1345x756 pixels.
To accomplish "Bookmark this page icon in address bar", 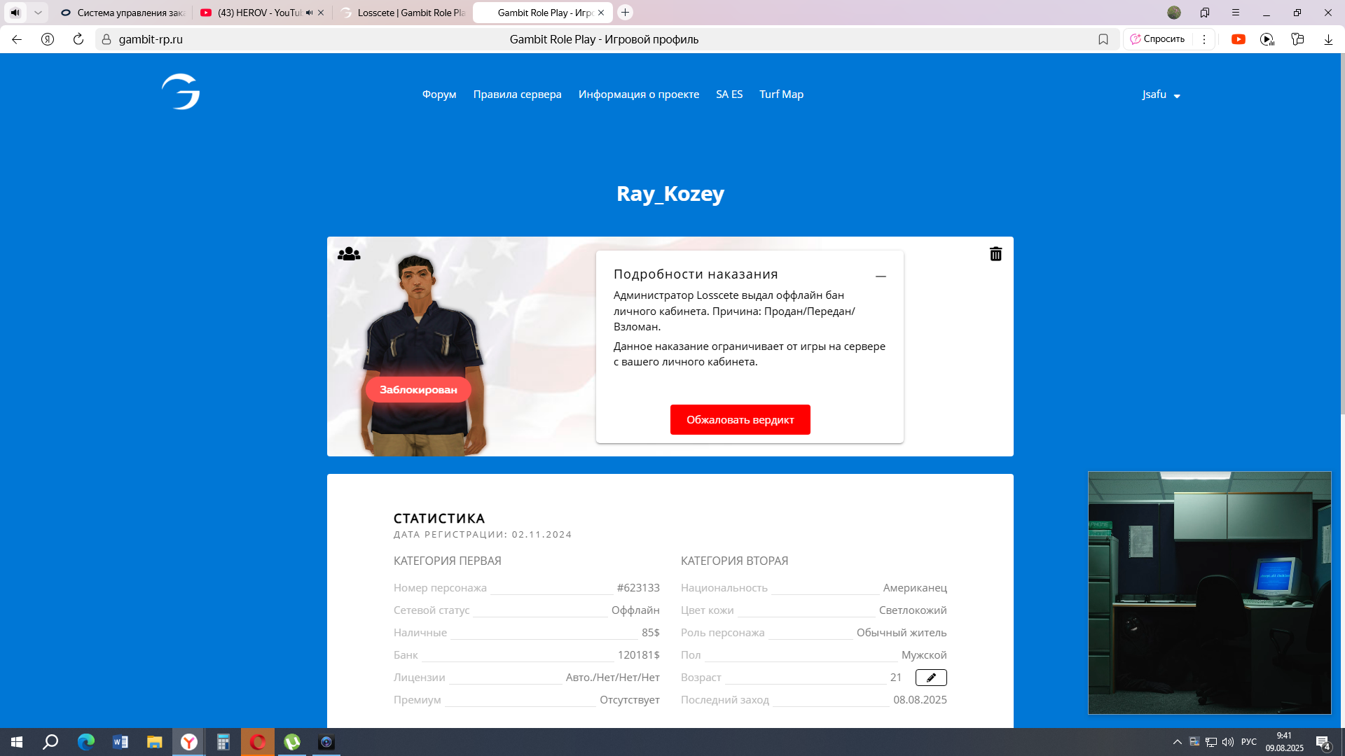I will click(x=1103, y=39).
